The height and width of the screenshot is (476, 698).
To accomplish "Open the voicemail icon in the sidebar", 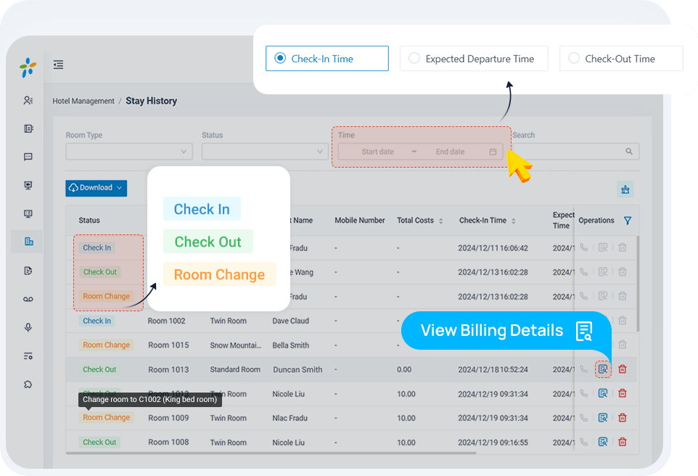I will tap(28, 299).
